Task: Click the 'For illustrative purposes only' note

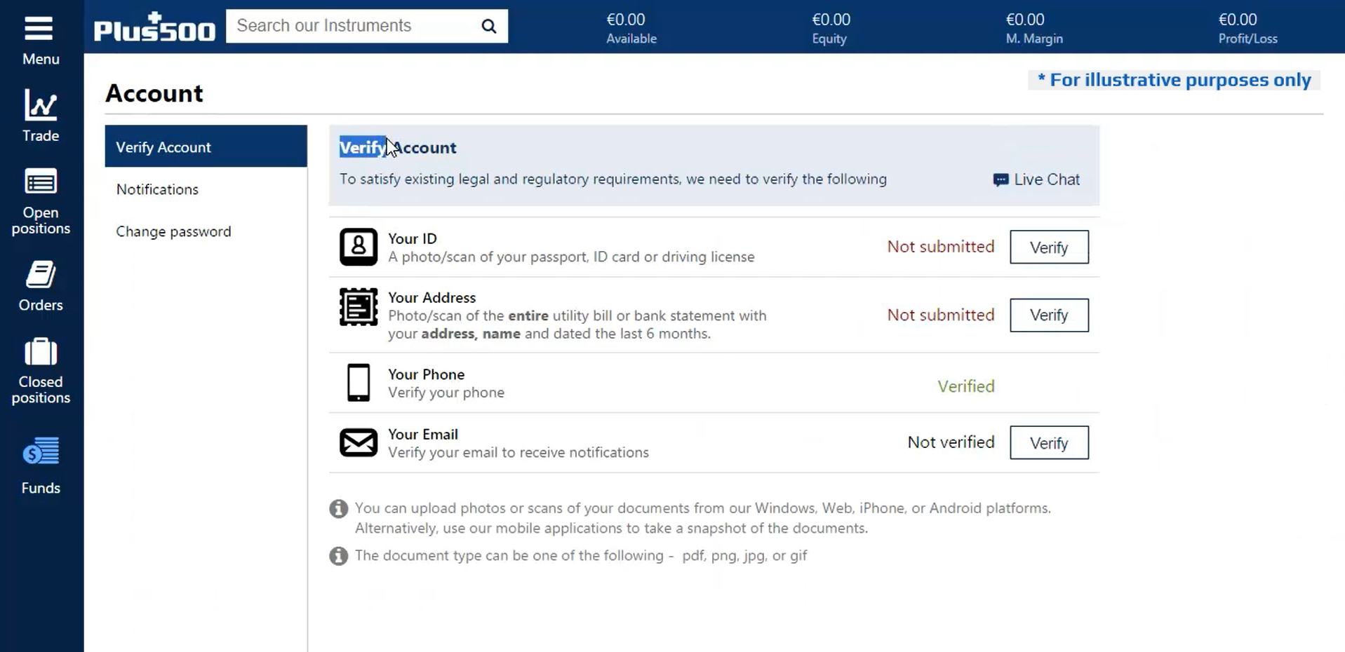Action: [x=1174, y=80]
